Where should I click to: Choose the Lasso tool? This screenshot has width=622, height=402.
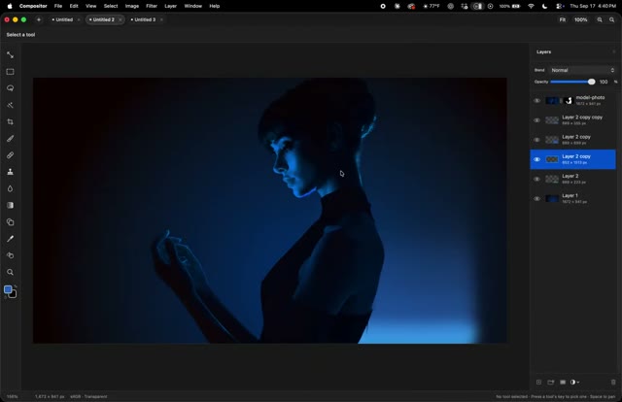11,88
